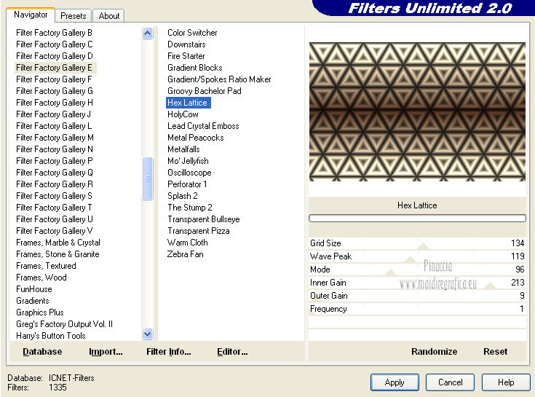Select Frames, Stone & Granite category
Screen dimensions: 535x397
(x=58, y=254)
